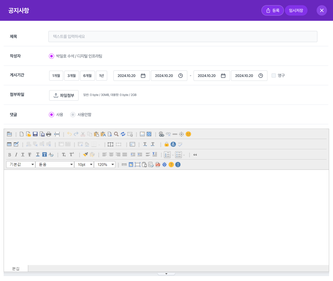Toggle bold formatting in the editor
Image resolution: width=333 pixels, height=281 pixels.
10,155
